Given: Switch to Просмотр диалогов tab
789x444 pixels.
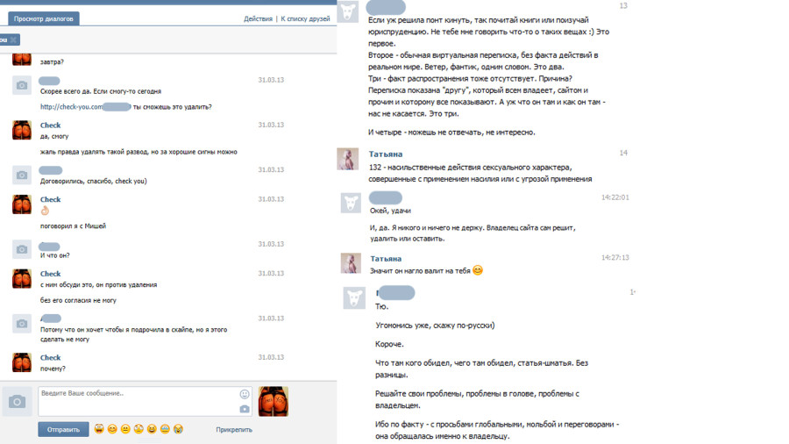Looking at the screenshot, I should click(43, 18).
